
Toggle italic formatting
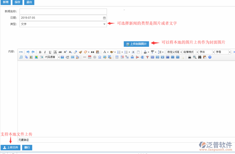tap(45, 52)
